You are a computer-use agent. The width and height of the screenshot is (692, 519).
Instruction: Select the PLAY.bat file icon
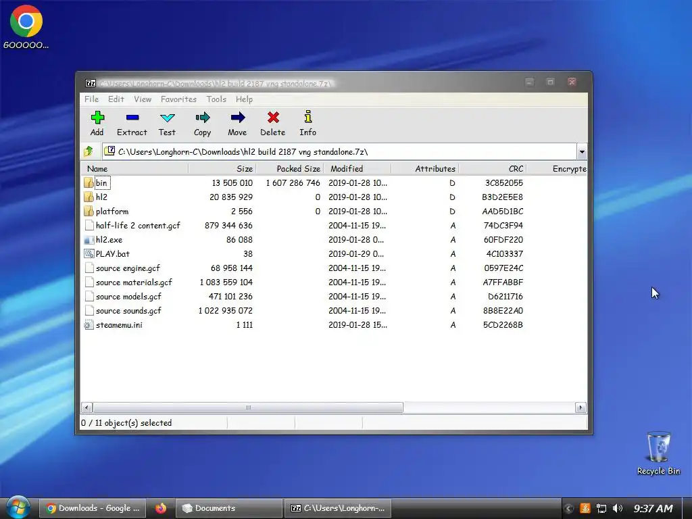click(89, 254)
